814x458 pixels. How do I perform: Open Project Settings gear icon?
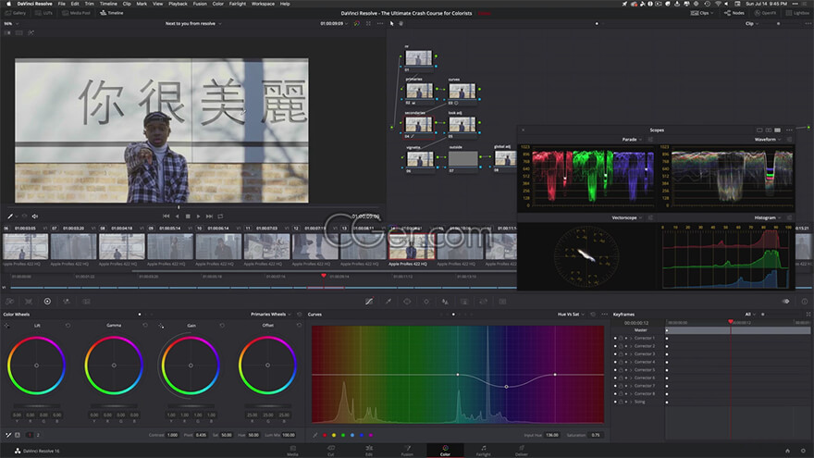[804, 451]
